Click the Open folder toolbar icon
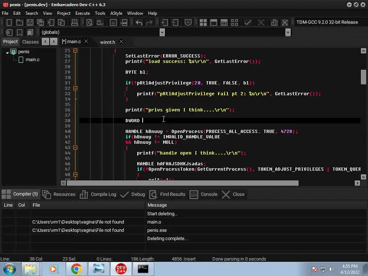368x276 pixels. click(19, 23)
